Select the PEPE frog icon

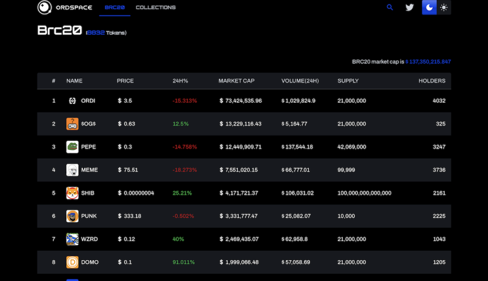point(72,147)
